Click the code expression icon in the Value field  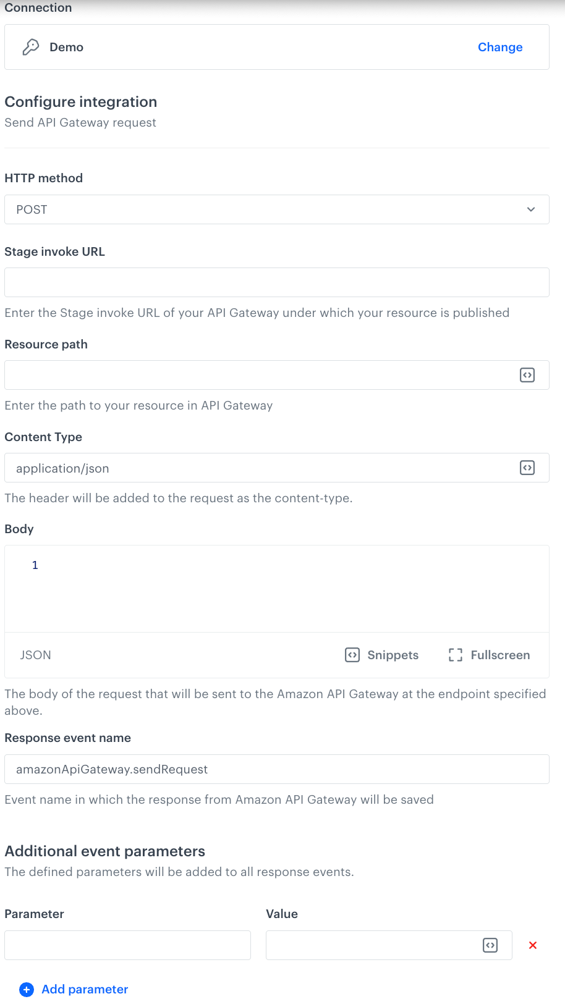coord(489,945)
